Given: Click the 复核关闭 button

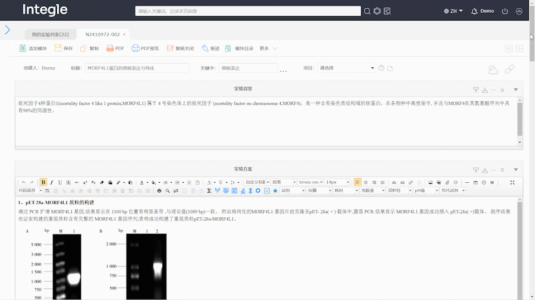Looking at the screenshot, I should (x=180, y=49).
